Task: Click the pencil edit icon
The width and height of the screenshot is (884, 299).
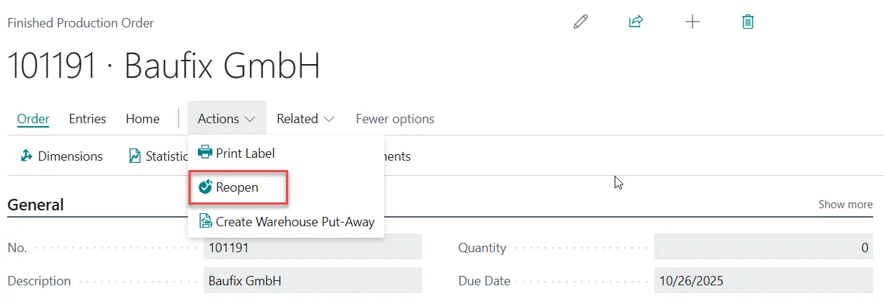Action: click(x=580, y=22)
